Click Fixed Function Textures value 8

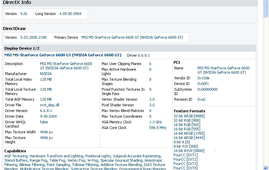(150, 89)
